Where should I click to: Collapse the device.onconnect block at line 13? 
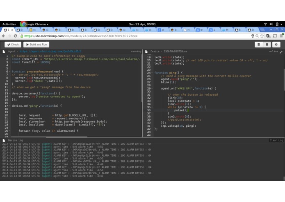tap(9, 94)
